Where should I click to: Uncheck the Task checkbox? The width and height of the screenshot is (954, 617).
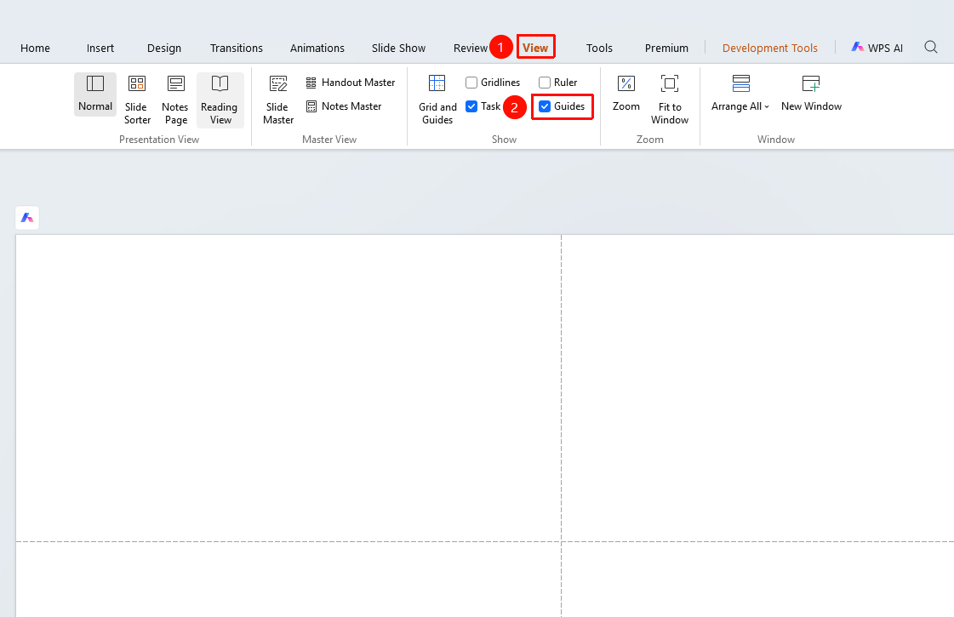pos(471,106)
